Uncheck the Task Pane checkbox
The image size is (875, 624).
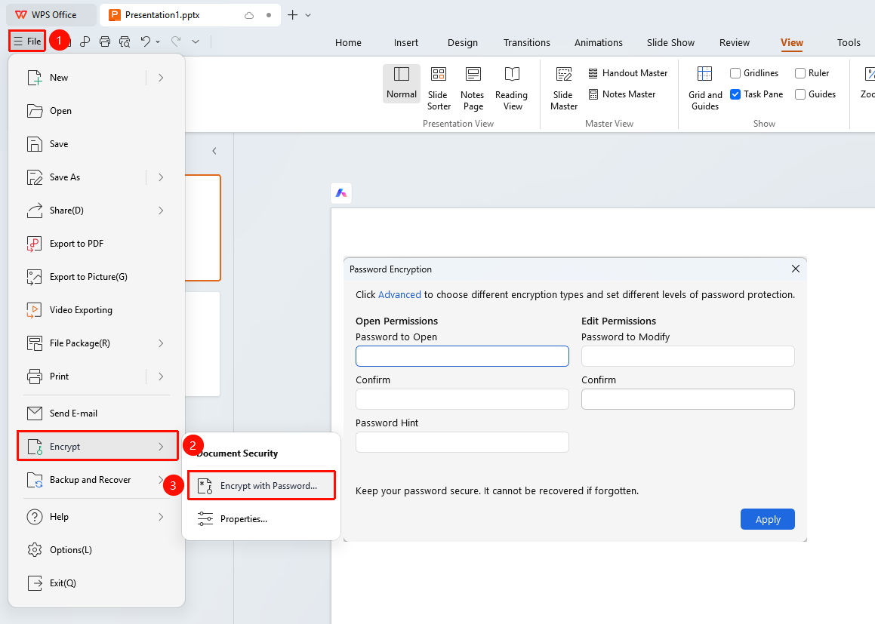pyautogui.click(x=735, y=94)
